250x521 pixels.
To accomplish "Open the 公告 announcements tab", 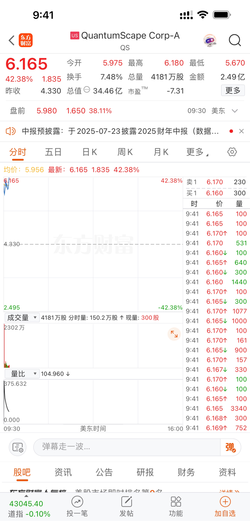I will [x=104, y=472].
